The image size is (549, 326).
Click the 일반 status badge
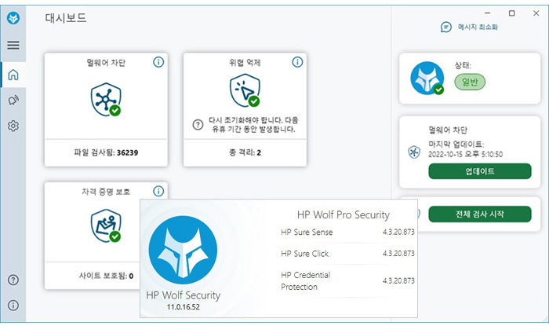click(470, 82)
